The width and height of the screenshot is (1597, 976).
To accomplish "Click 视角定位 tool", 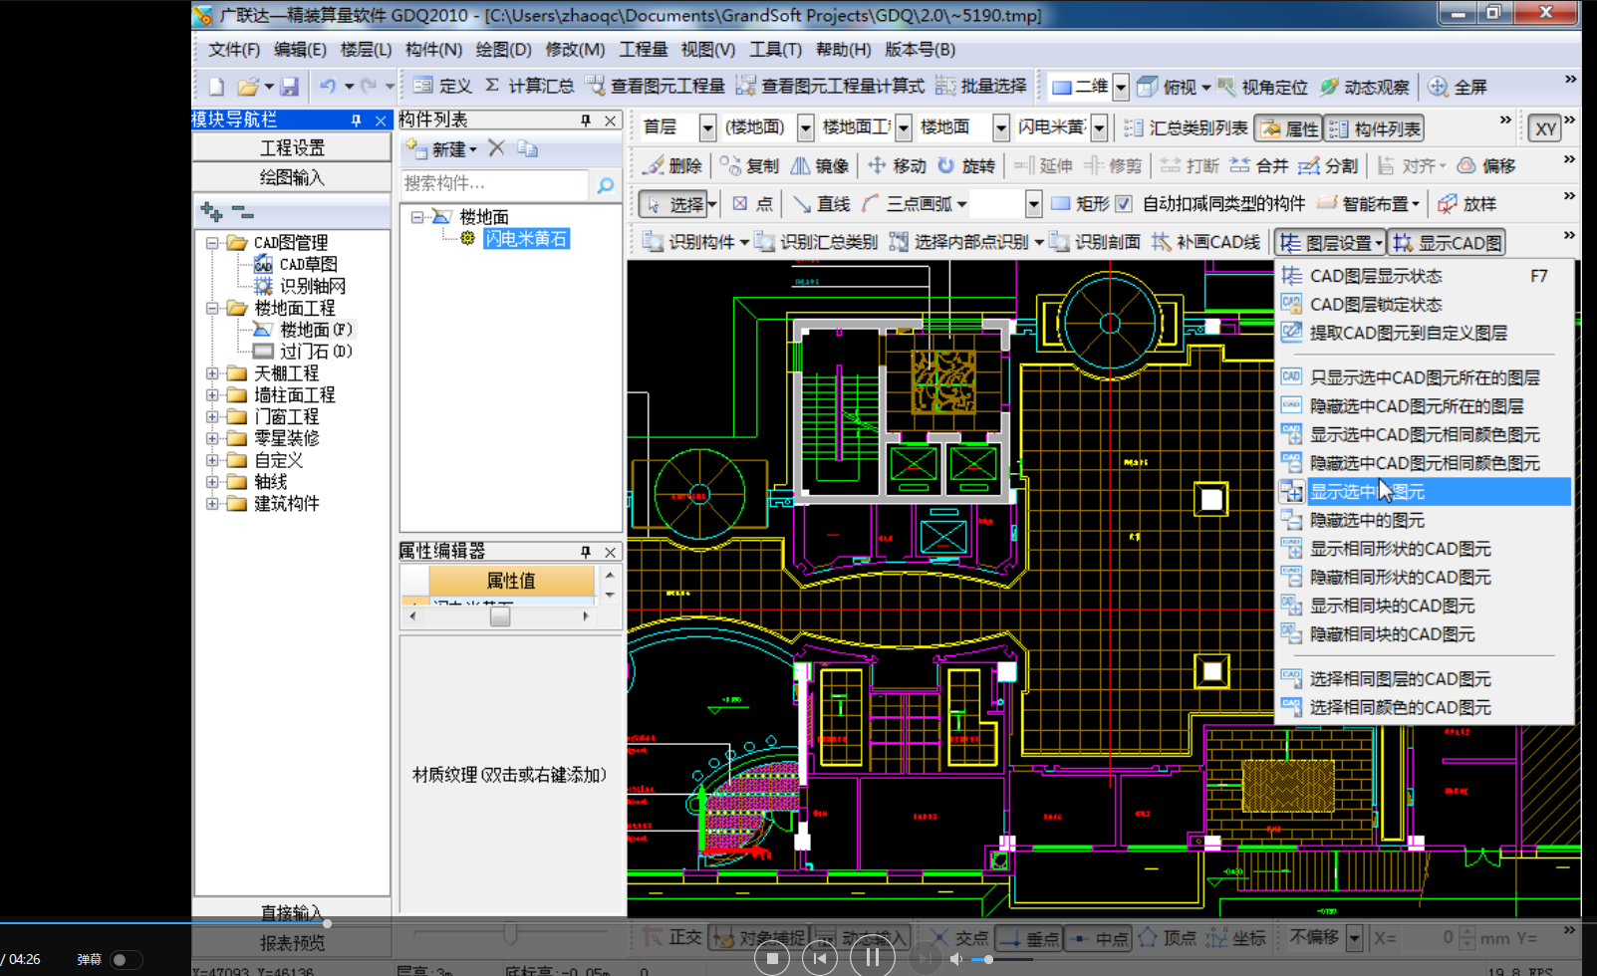I will pyautogui.click(x=1262, y=87).
